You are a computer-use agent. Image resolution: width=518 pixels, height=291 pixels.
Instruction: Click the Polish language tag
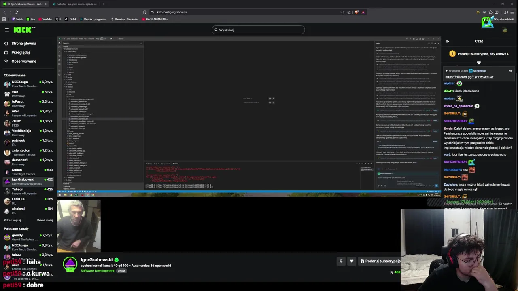click(121, 271)
